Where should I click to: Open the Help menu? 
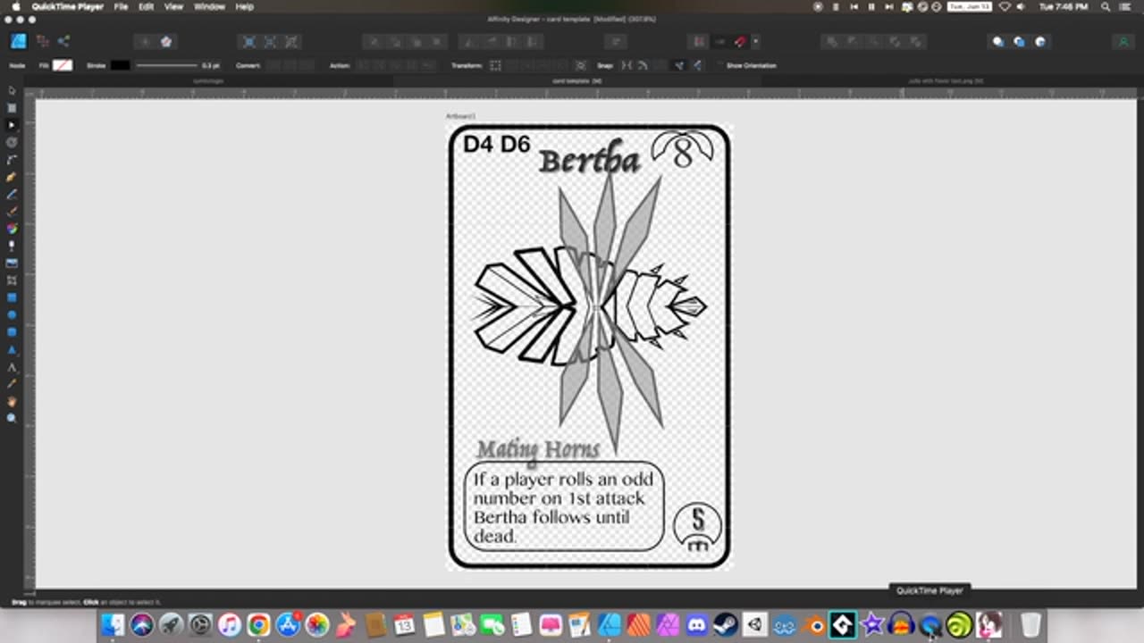(x=244, y=6)
